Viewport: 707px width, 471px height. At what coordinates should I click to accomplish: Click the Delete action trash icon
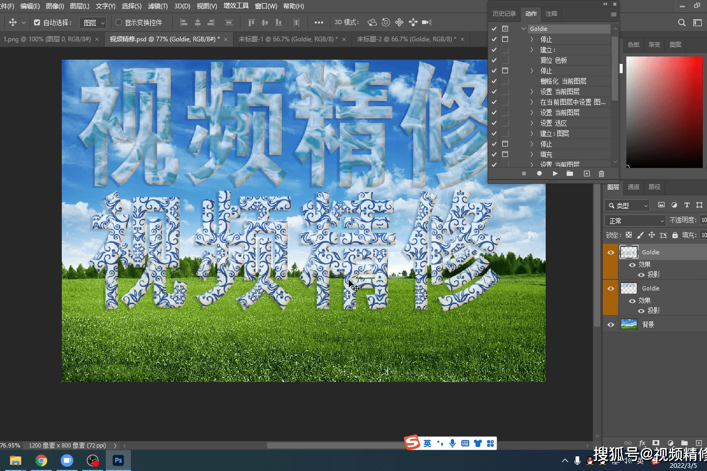tap(601, 173)
